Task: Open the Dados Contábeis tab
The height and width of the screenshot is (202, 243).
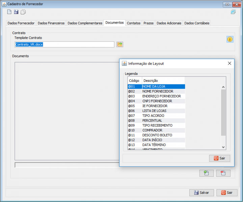Action: [x=197, y=23]
